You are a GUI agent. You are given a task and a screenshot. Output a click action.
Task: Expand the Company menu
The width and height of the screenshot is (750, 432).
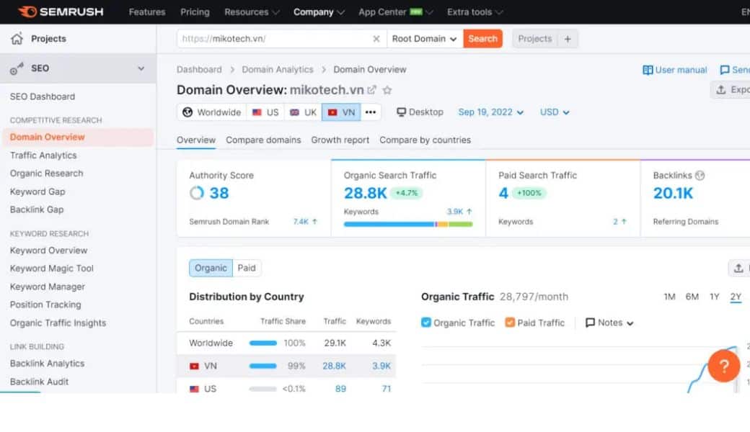pyautogui.click(x=319, y=12)
